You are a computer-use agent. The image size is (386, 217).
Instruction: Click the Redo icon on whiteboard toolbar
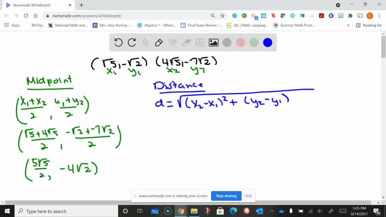[x=132, y=43]
